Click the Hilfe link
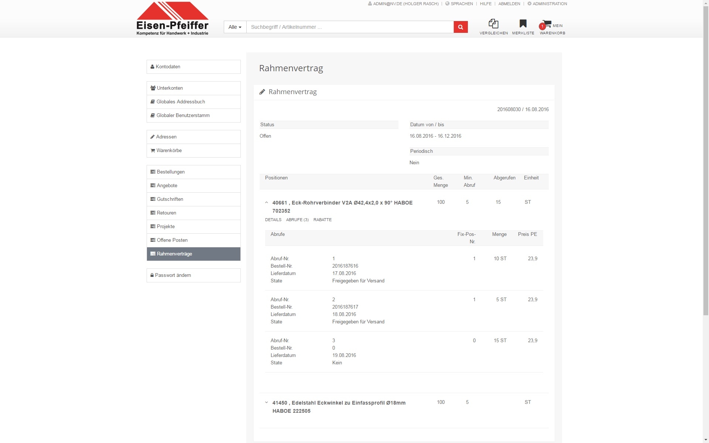709x443 pixels. [x=485, y=4]
